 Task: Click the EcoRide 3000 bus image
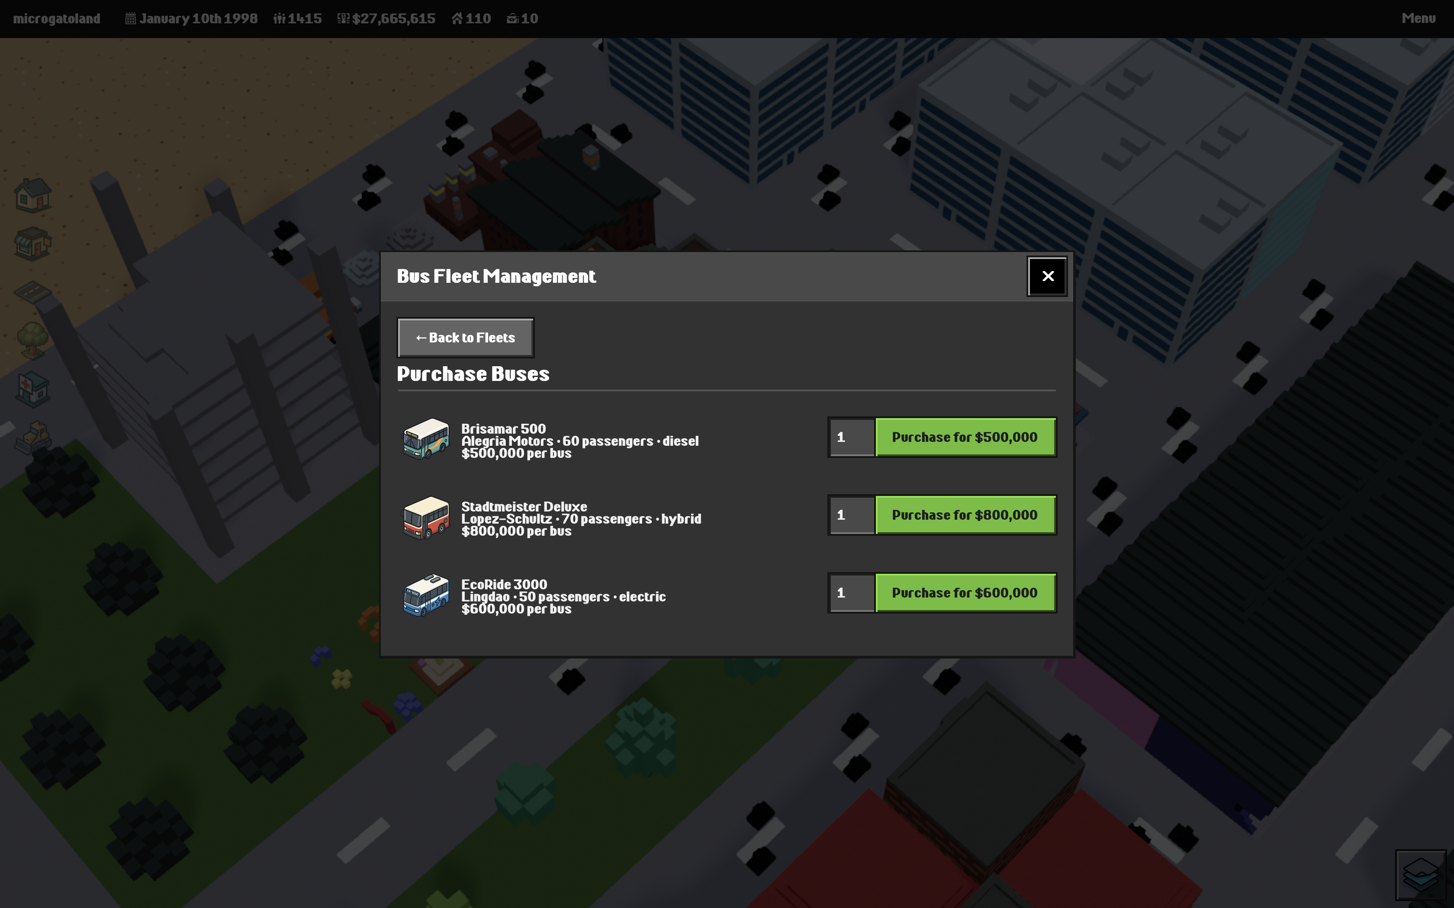point(425,595)
